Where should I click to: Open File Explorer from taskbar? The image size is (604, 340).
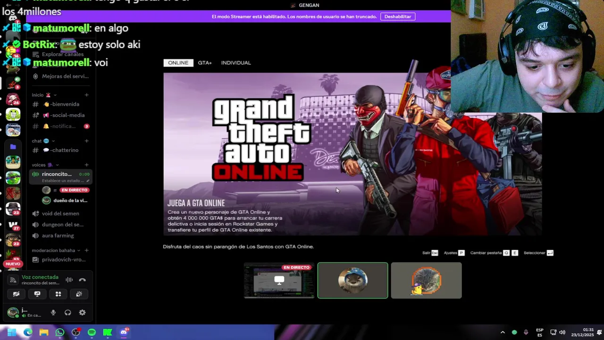point(44,332)
